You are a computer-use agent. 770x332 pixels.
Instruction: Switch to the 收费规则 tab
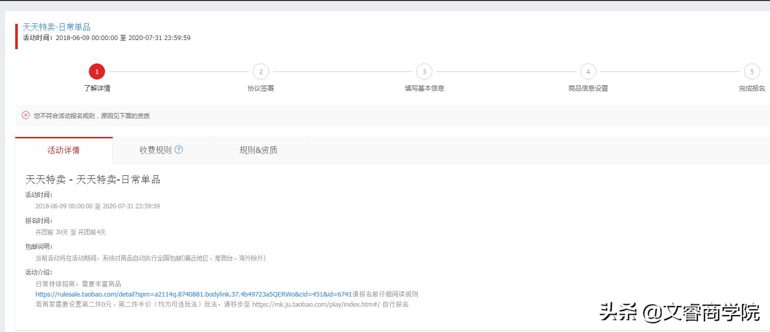click(x=155, y=150)
